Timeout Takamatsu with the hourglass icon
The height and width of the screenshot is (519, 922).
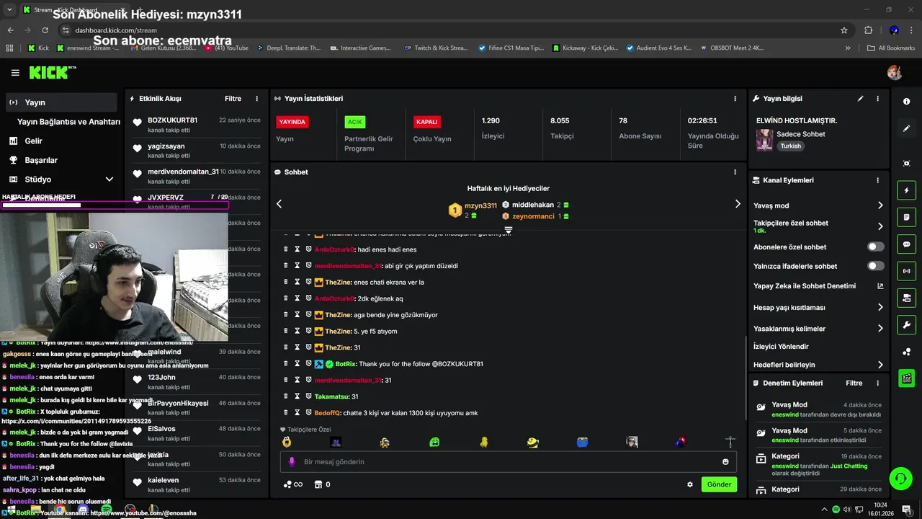click(x=297, y=396)
